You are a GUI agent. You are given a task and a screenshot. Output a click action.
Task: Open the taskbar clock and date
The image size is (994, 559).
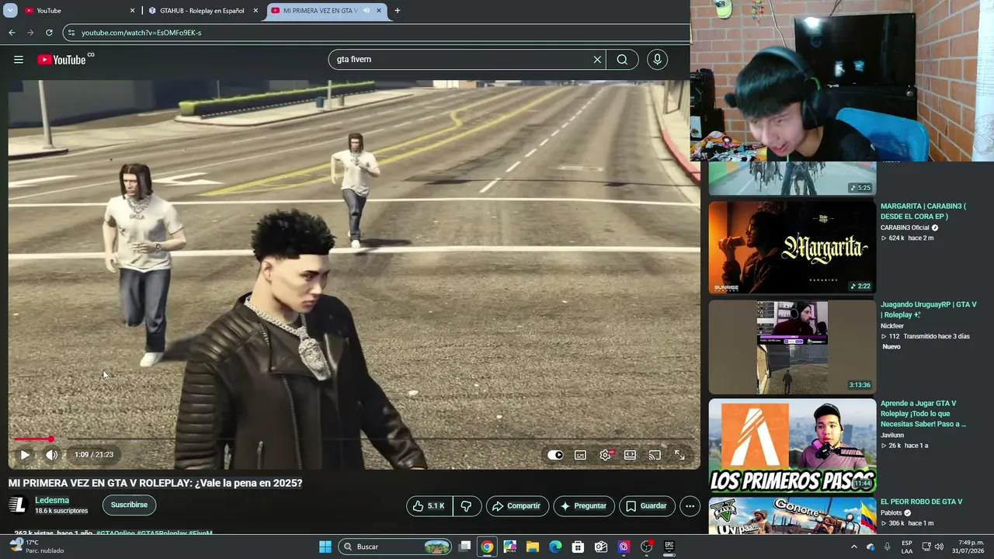pyautogui.click(x=968, y=547)
